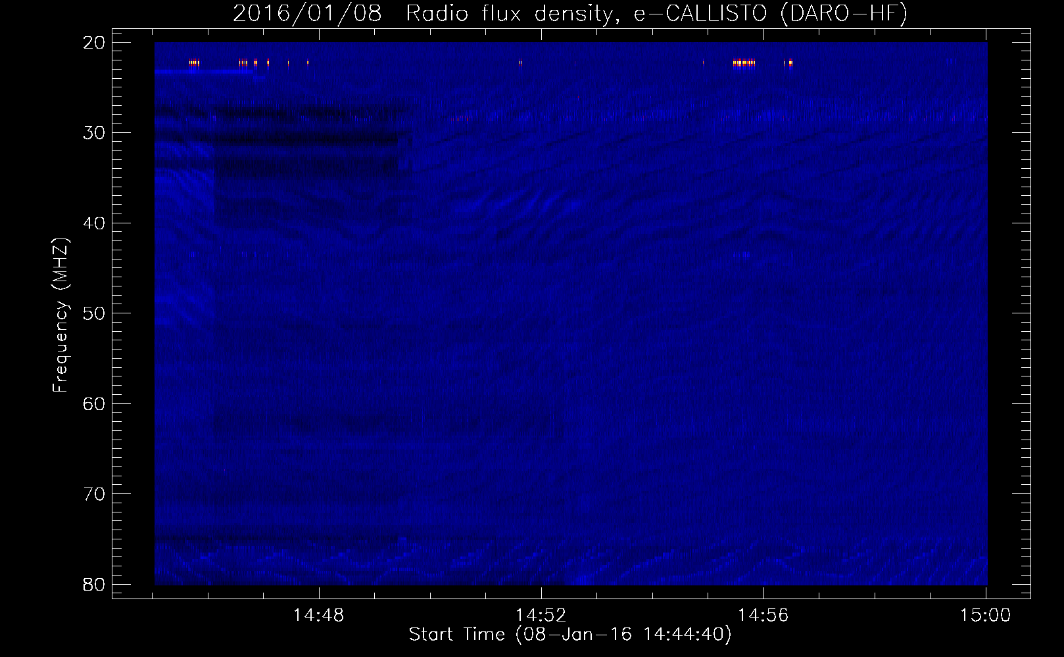Click the 40 MHz frequency tick label

[94, 223]
